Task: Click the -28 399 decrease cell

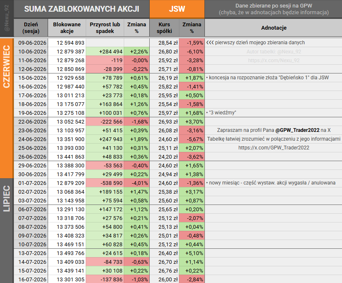Action: tap(105, 69)
